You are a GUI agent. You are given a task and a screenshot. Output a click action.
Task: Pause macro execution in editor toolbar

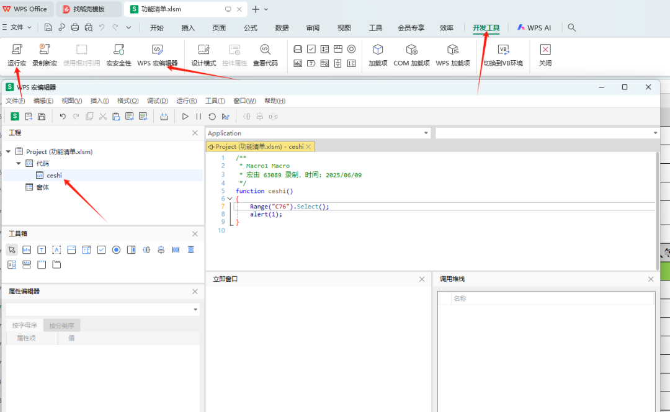click(199, 116)
